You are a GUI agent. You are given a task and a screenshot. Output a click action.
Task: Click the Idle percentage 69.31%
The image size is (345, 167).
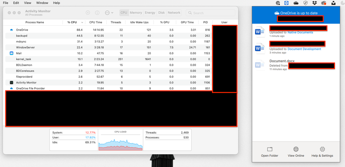91,143
